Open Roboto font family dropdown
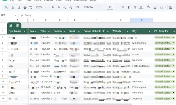 [x=91, y=7]
